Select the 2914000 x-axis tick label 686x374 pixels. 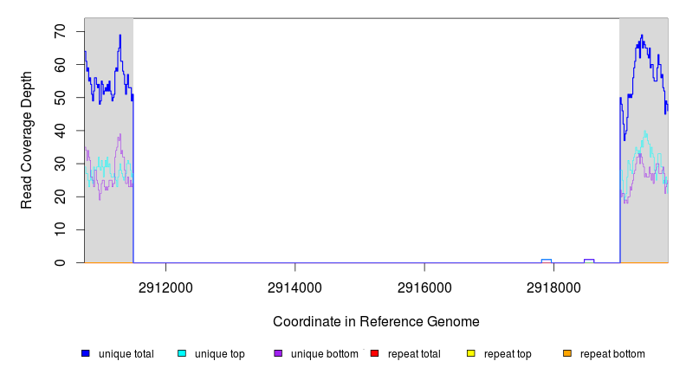click(x=295, y=287)
